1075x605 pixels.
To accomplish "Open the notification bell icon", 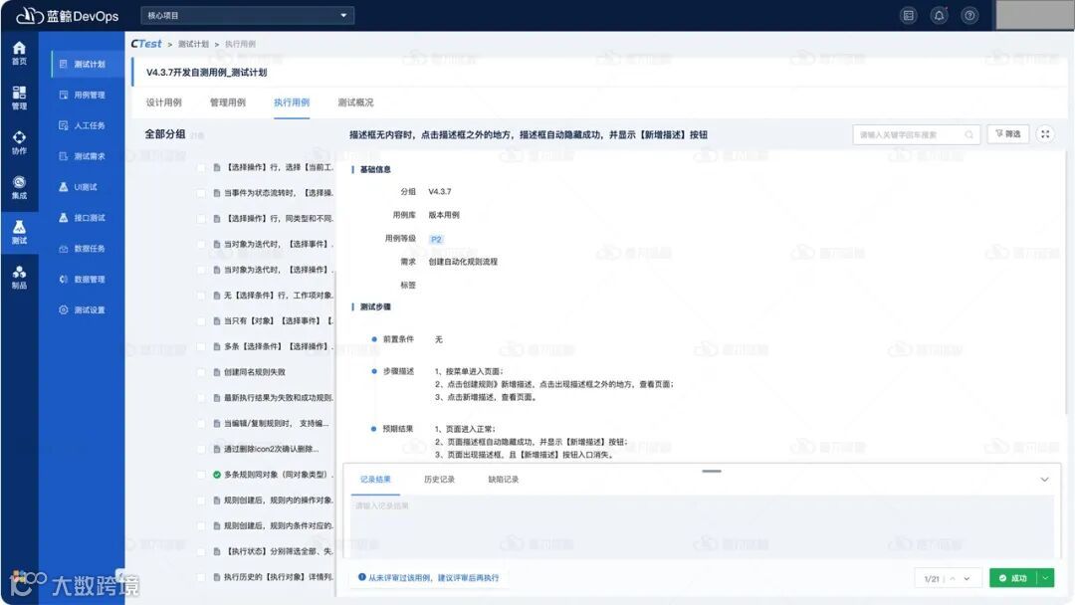I will coord(940,15).
